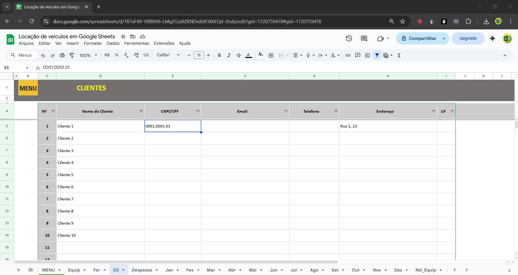Click the yellow MENU link cell

pyautogui.click(x=28, y=88)
